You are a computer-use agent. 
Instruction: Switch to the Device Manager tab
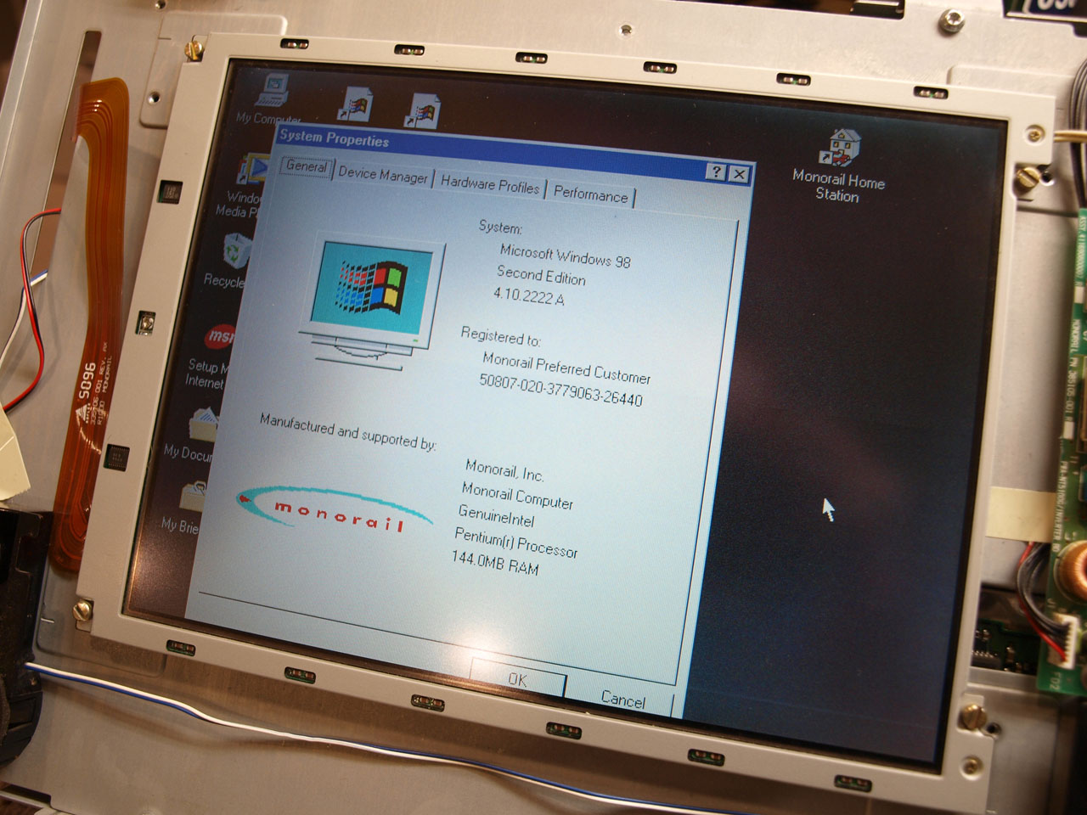[383, 175]
